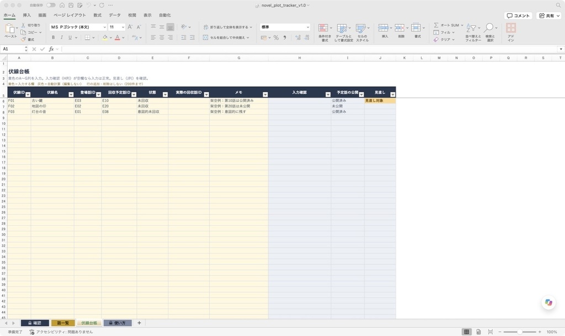Screen dimensions: 565x336
Task: Toggle Italic formatting
Action: click(62, 37)
